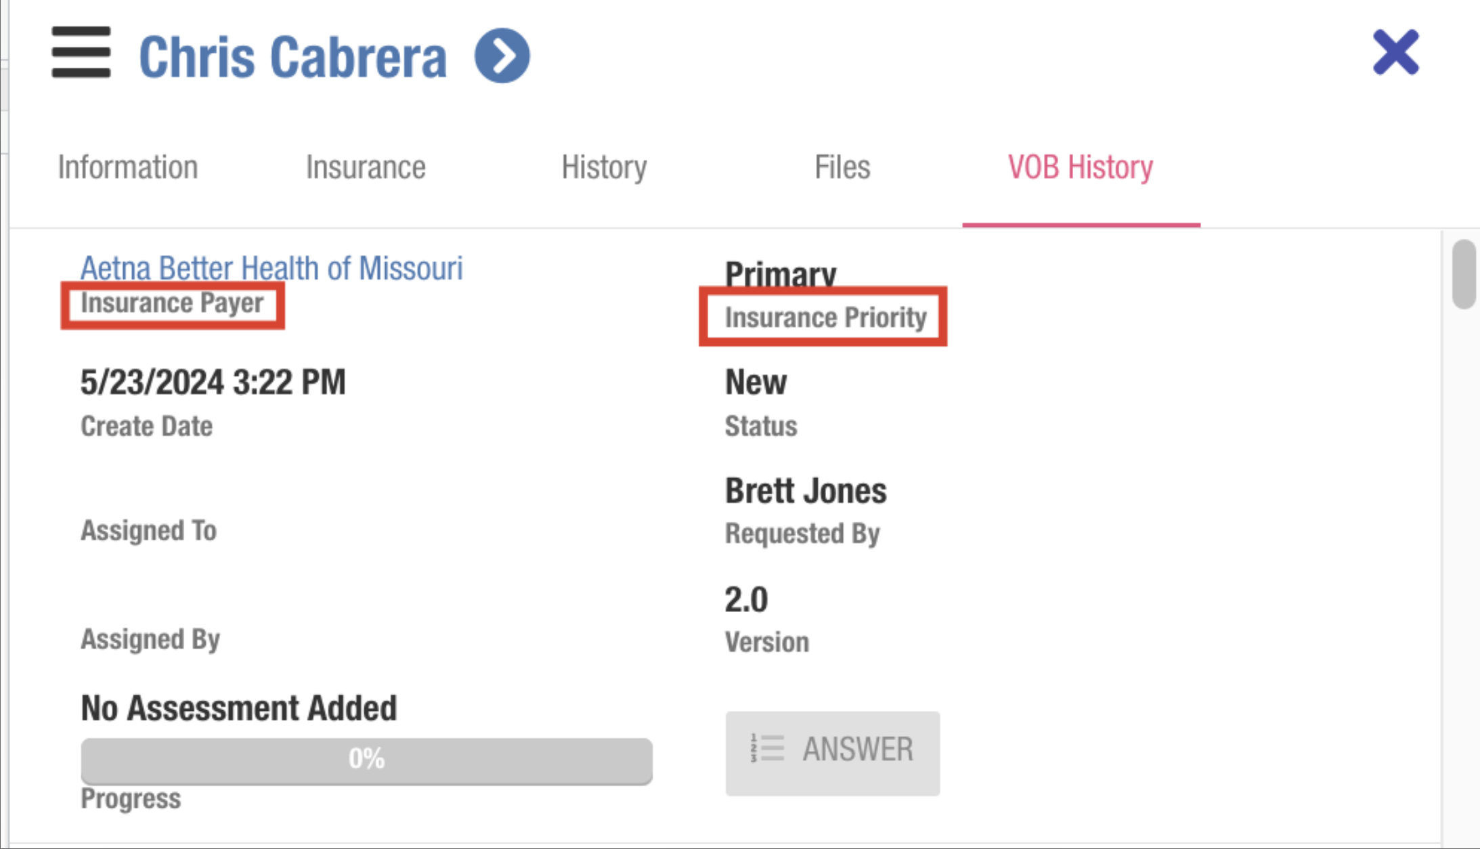Switch to the Information tab

(128, 167)
